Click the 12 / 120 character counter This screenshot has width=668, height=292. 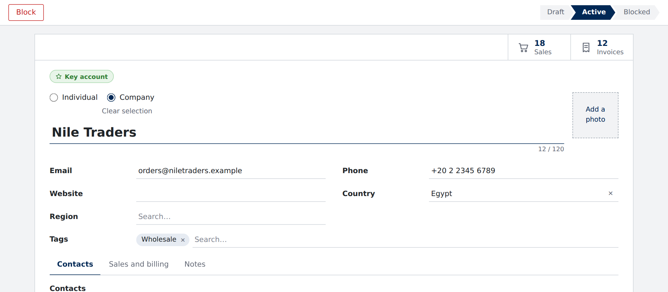(x=551, y=149)
